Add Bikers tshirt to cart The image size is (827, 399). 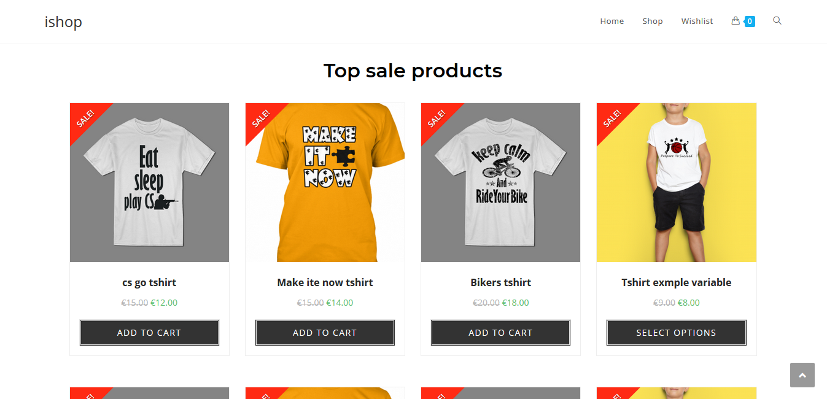click(500, 333)
